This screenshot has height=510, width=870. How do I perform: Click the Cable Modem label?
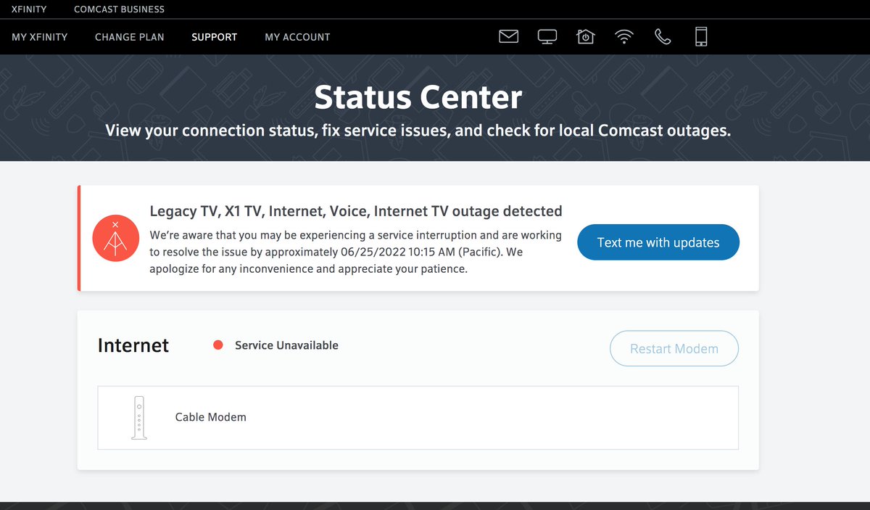(211, 417)
